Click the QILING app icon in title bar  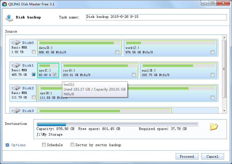click(x=4, y=4)
